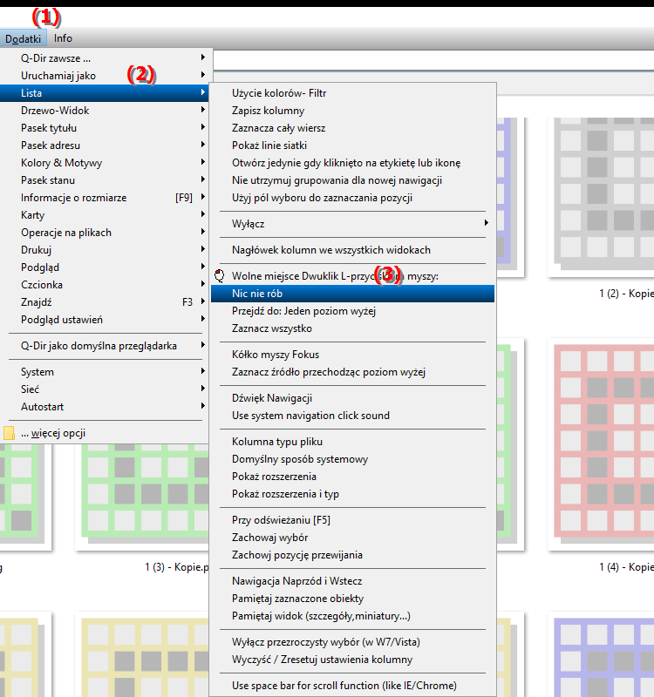Open the Podgląd submenu
The image size is (654, 697).
point(105,267)
